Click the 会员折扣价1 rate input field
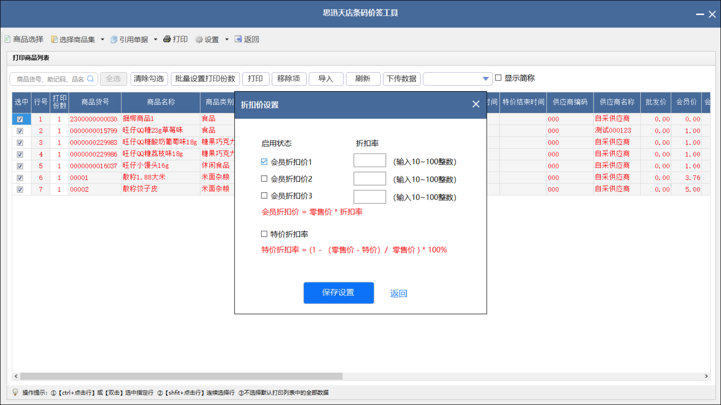Viewport: 721px width, 405px height. click(x=370, y=160)
